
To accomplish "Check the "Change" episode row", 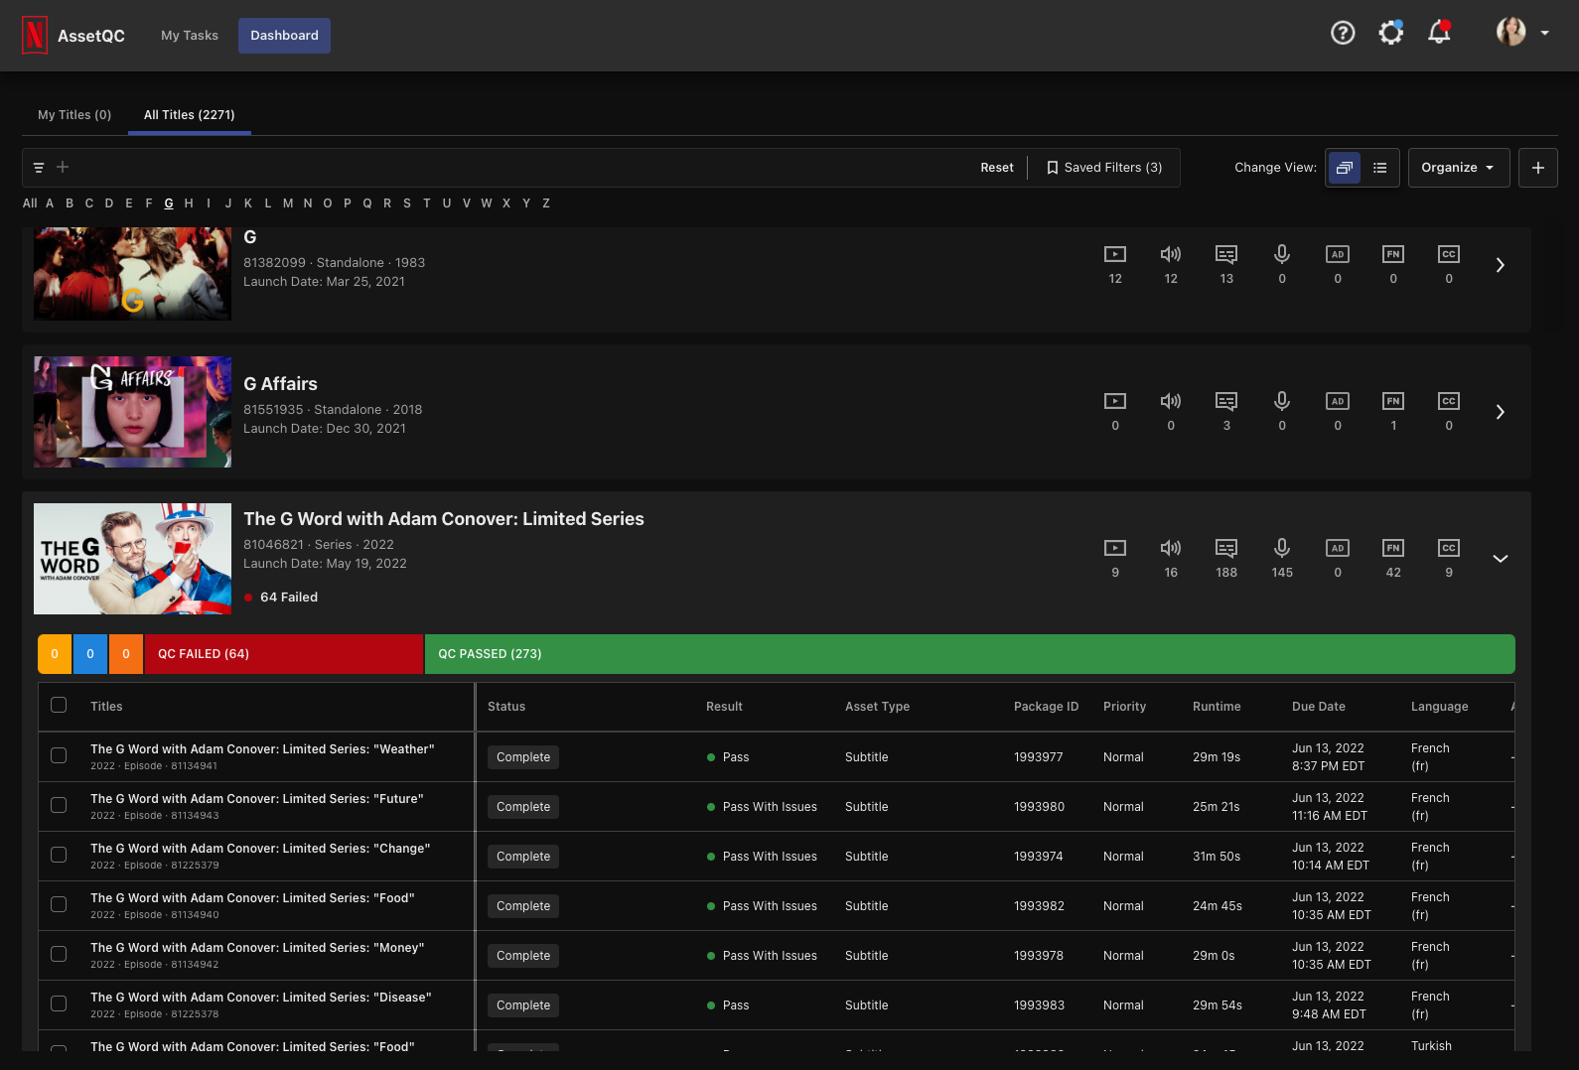I will pyautogui.click(x=59, y=855).
